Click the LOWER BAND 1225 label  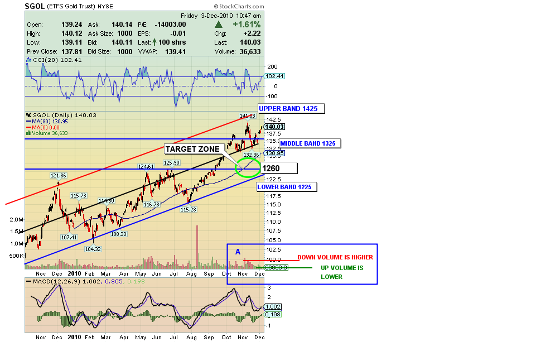(x=286, y=187)
